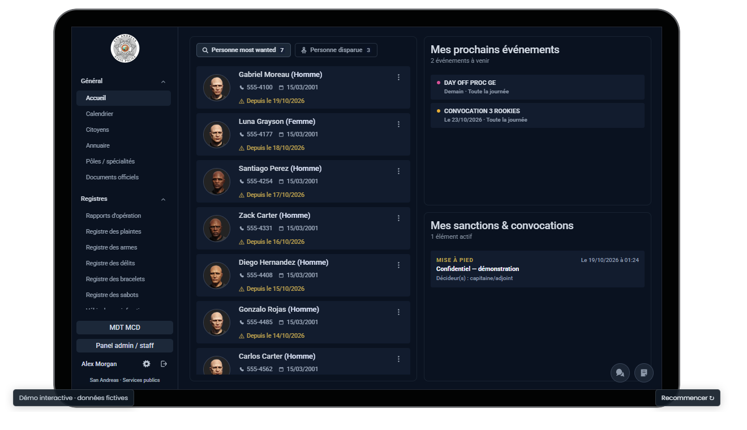Click the MDT MCD button
This screenshot has height=430, width=747.
pyautogui.click(x=124, y=328)
